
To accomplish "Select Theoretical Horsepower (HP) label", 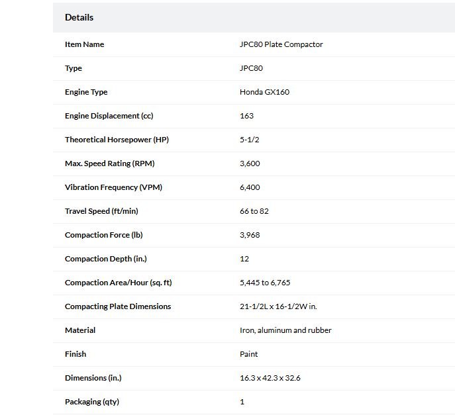I will click(117, 140).
